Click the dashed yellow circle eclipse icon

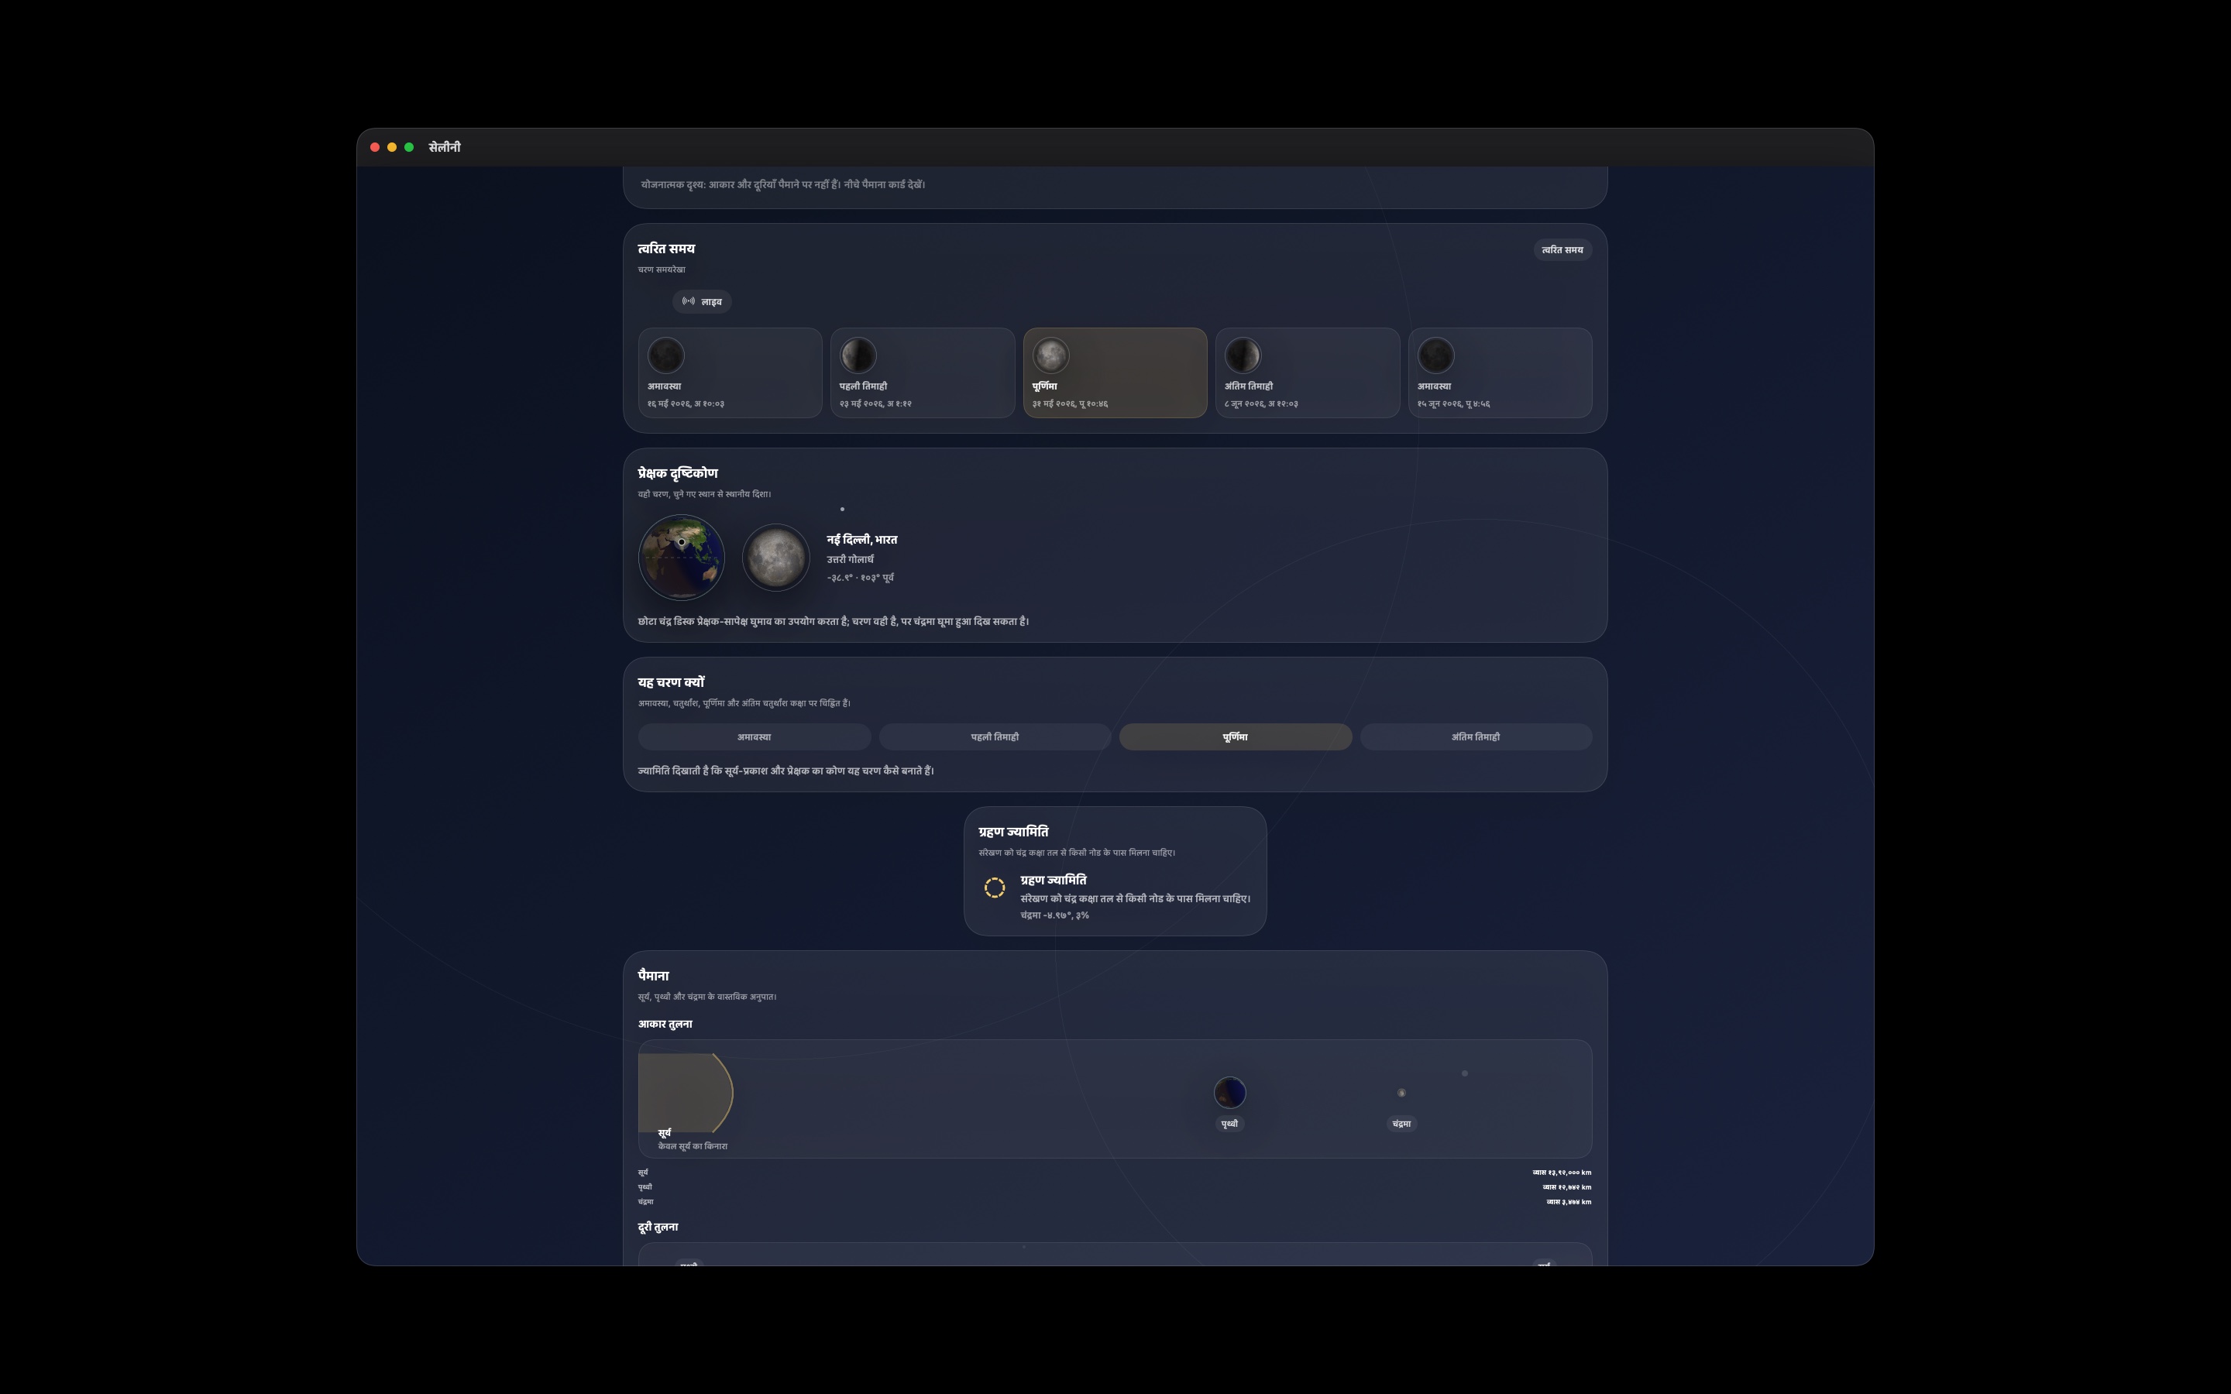click(x=995, y=888)
